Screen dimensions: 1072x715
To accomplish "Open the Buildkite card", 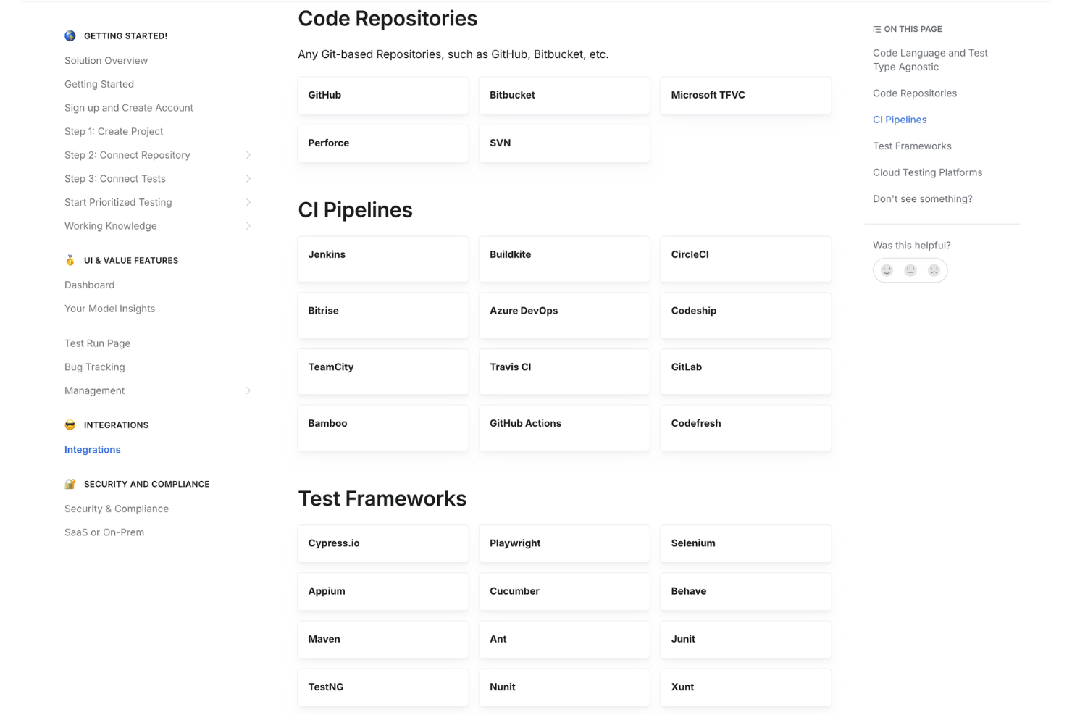I will pyautogui.click(x=564, y=259).
